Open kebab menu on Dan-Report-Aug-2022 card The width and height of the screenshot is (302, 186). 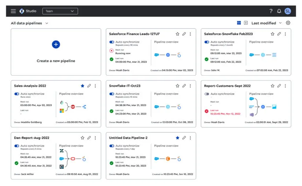[x=95, y=138]
